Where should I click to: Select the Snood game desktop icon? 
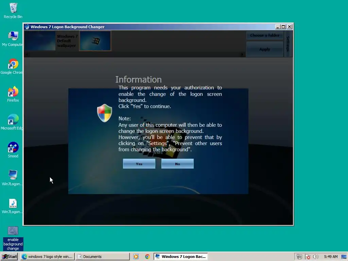13,150
